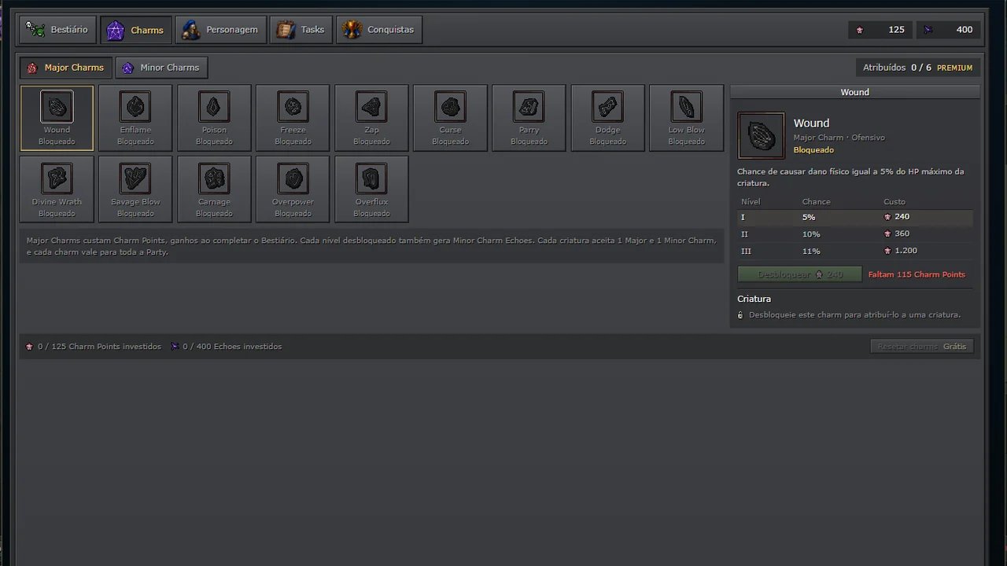The width and height of the screenshot is (1007, 566).
Task: Go to the Tasks tab
Action: [x=302, y=30]
